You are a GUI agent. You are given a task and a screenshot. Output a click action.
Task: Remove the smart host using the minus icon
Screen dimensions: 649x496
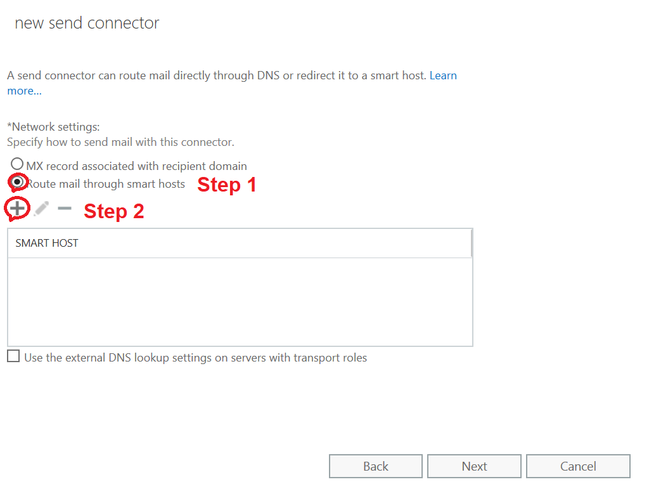coord(65,209)
